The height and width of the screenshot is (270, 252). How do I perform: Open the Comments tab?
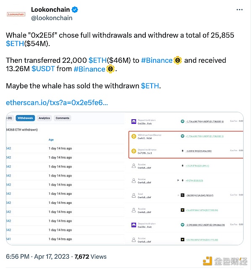pyautogui.click(x=62, y=118)
